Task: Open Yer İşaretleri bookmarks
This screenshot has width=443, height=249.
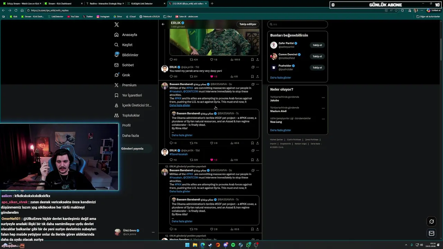Action: pyautogui.click(x=128, y=95)
